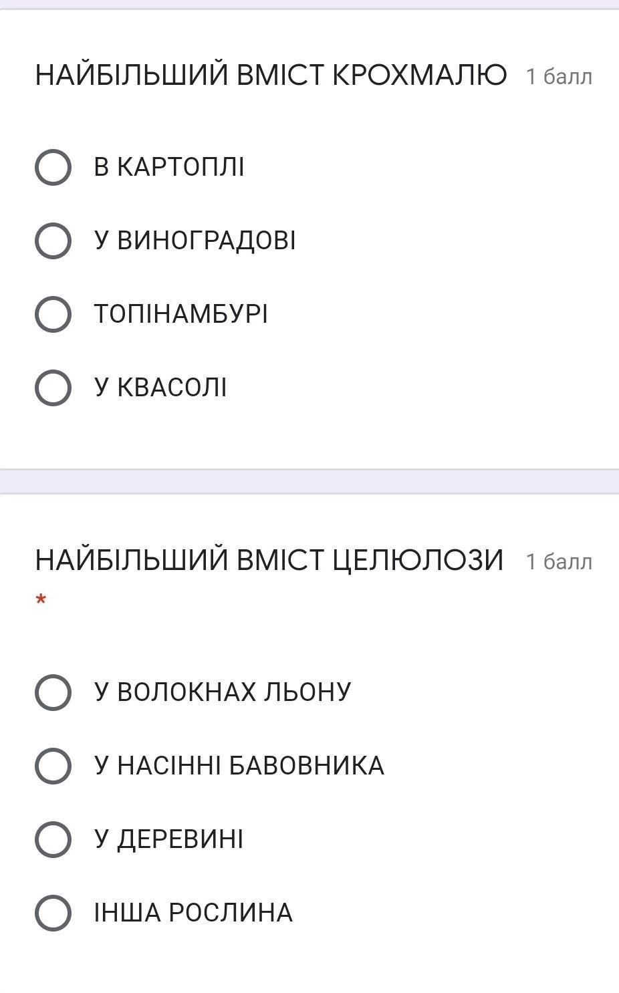
Task: Choose the У НАСІННІ БАВОВНИКА radio circle
Action: pyautogui.click(x=53, y=765)
